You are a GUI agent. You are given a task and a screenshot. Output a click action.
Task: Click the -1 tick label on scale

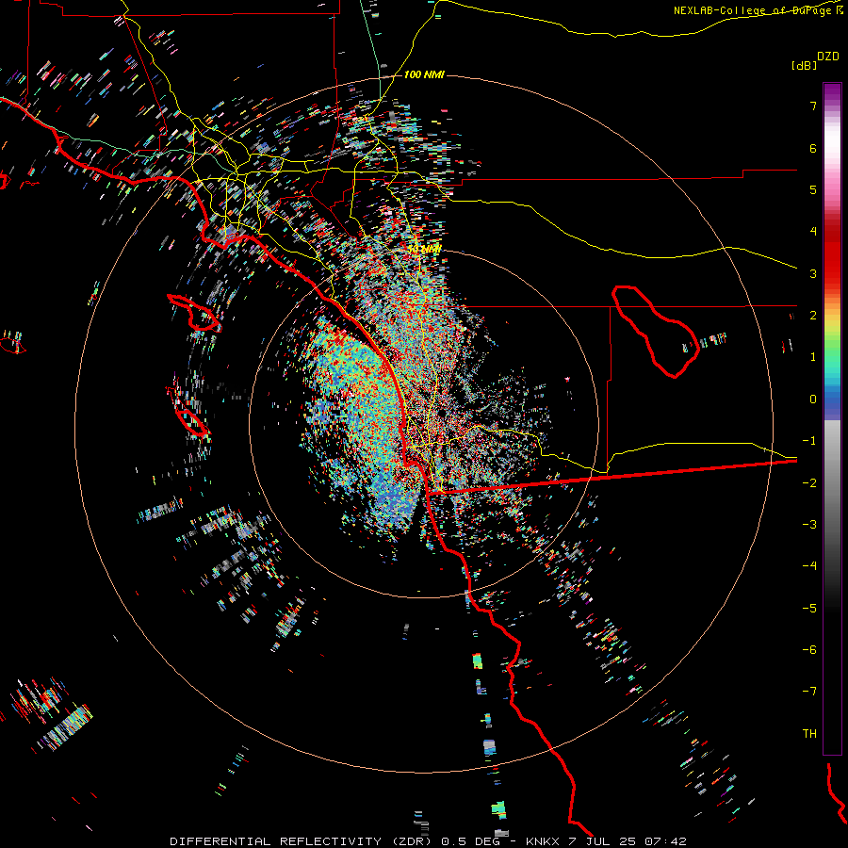pos(809,441)
